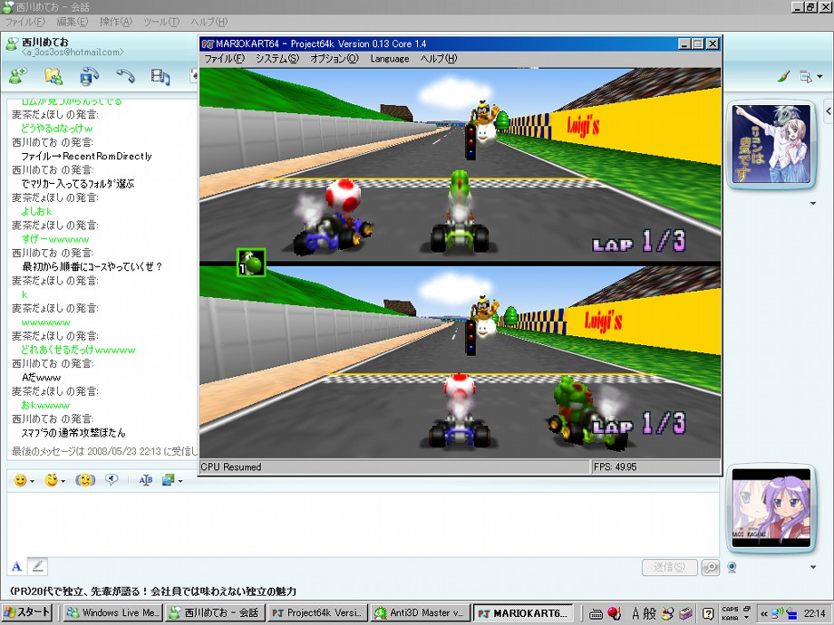The height and width of the screenshot is (625, 834).
Task: Switch to Project64k Version taskbar button
Action: point(316,613)
